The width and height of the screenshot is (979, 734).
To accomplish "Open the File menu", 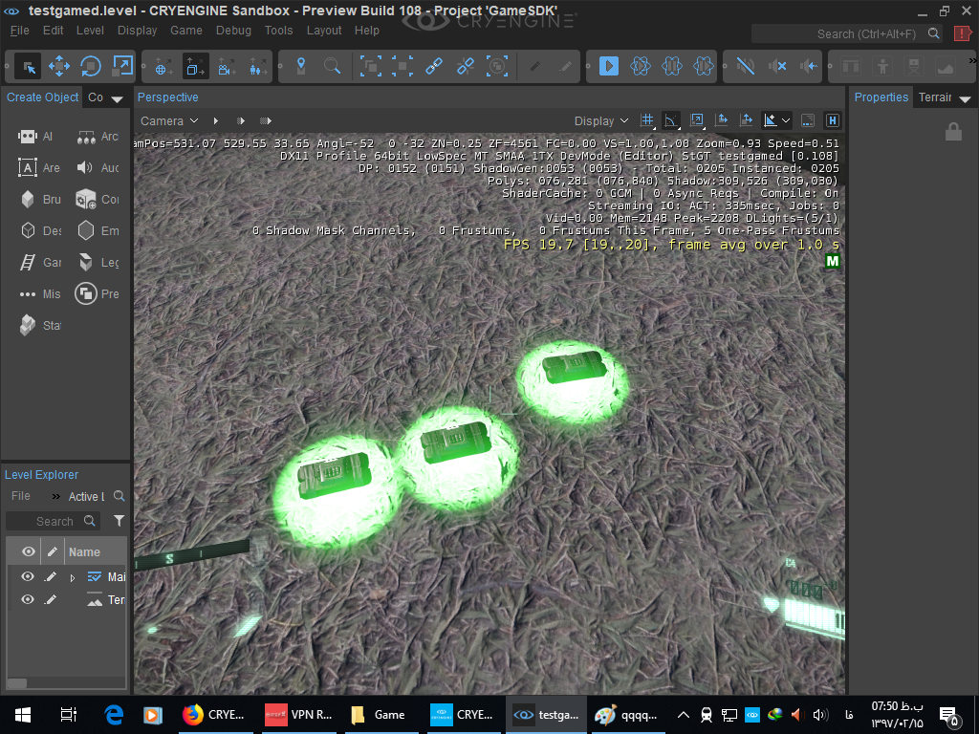I will pyautogui.click(x=19, y=31).
